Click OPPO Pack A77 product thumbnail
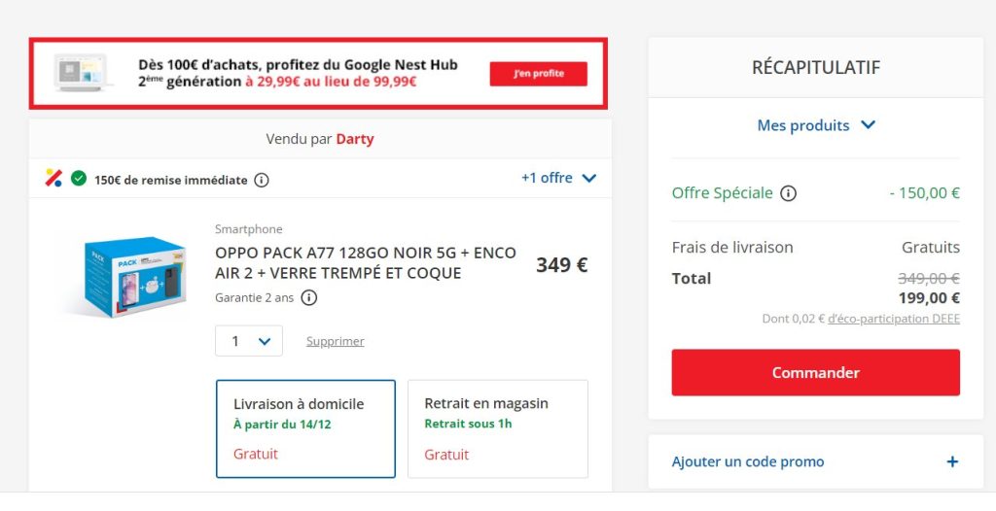This screenshot has height=511, width=996. 124,276
